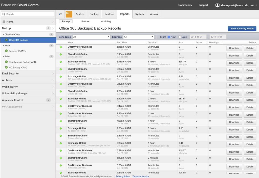This screenshot has height=178, width=259.
Task: Open the Reports tab
Action: [125, 14]
